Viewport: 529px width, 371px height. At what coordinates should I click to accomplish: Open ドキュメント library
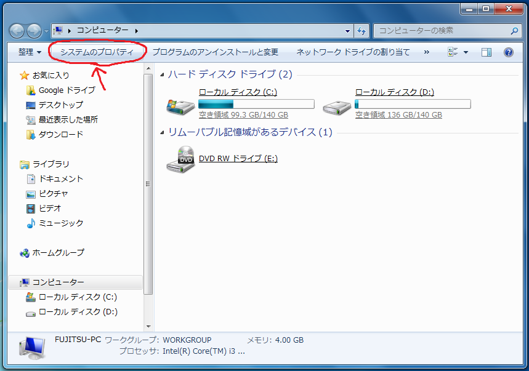[61, 179]
